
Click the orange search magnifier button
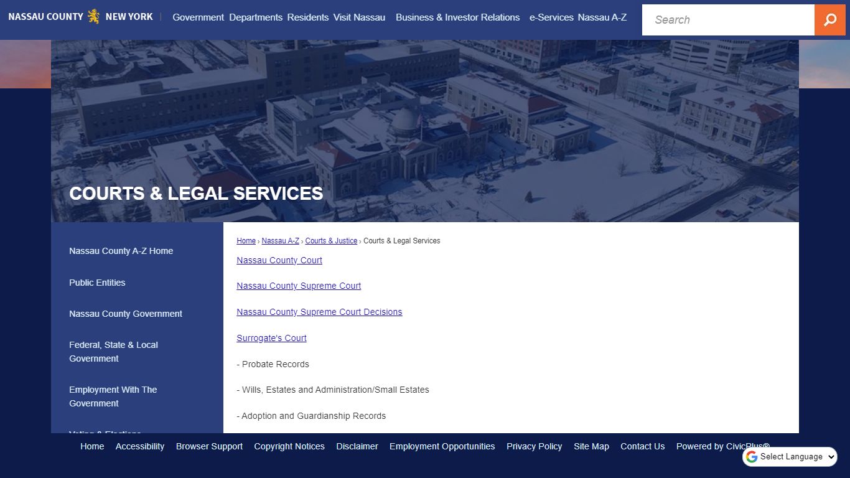[830, 20]
